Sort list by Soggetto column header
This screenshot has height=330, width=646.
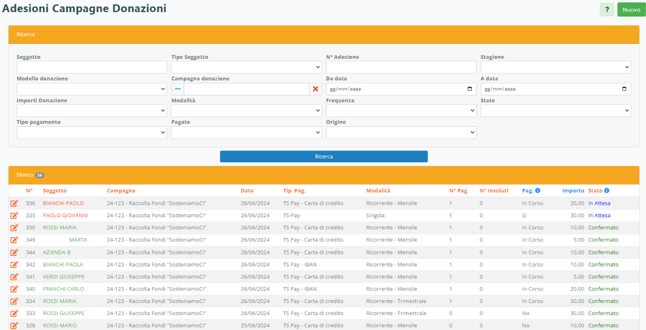coord(55,191)
